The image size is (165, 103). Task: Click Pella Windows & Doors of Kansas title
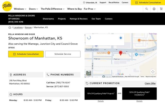click(x=21, y=17)
